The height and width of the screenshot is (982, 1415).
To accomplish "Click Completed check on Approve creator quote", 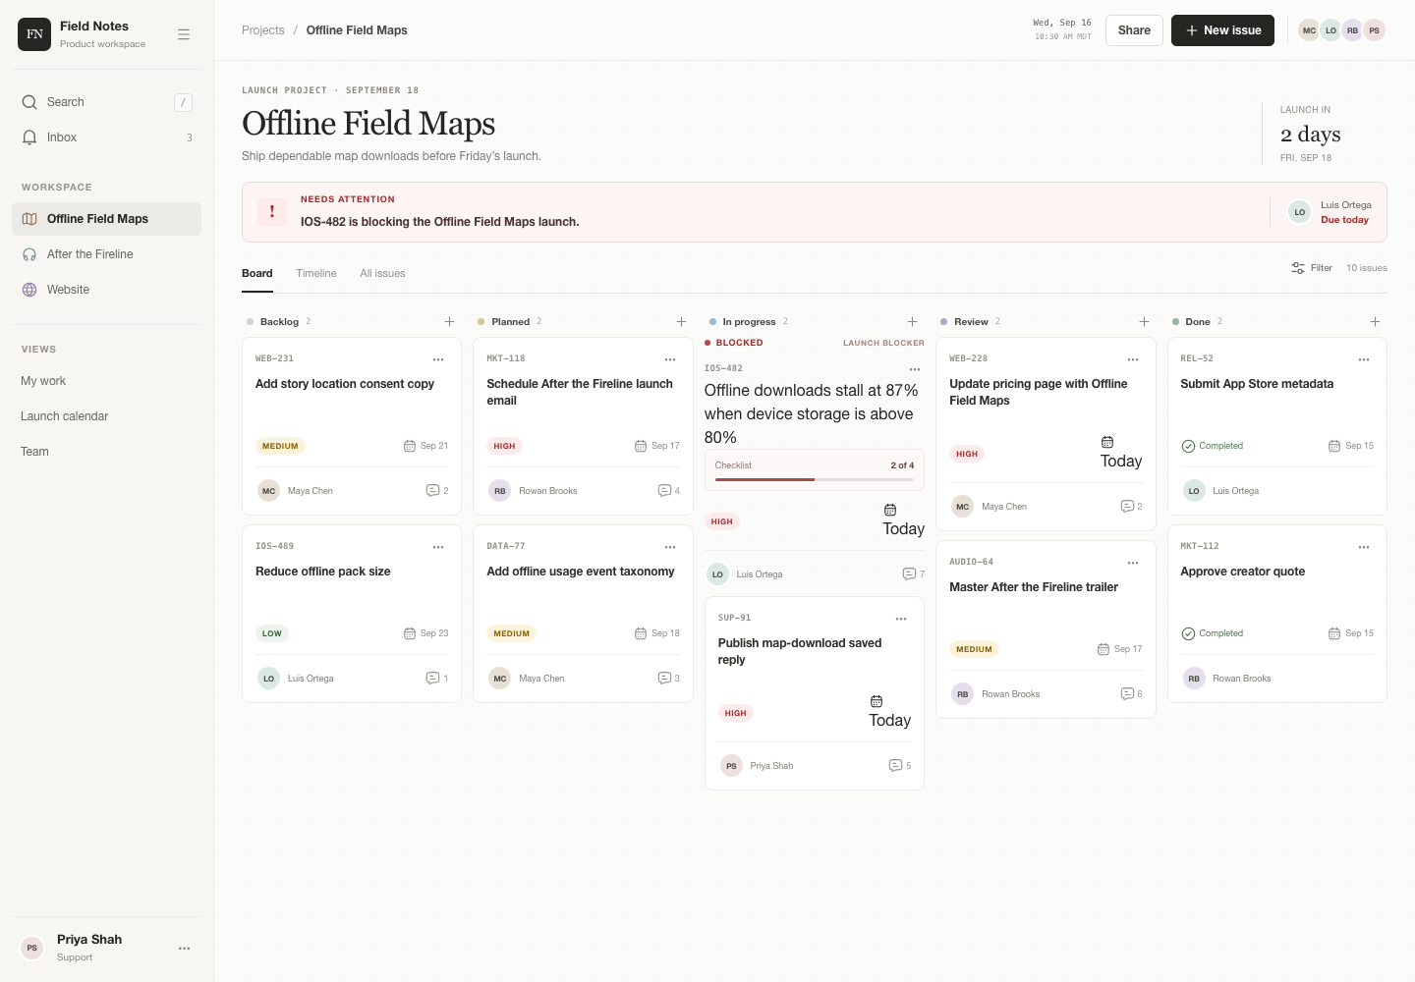I will [x=1189, y=633].
